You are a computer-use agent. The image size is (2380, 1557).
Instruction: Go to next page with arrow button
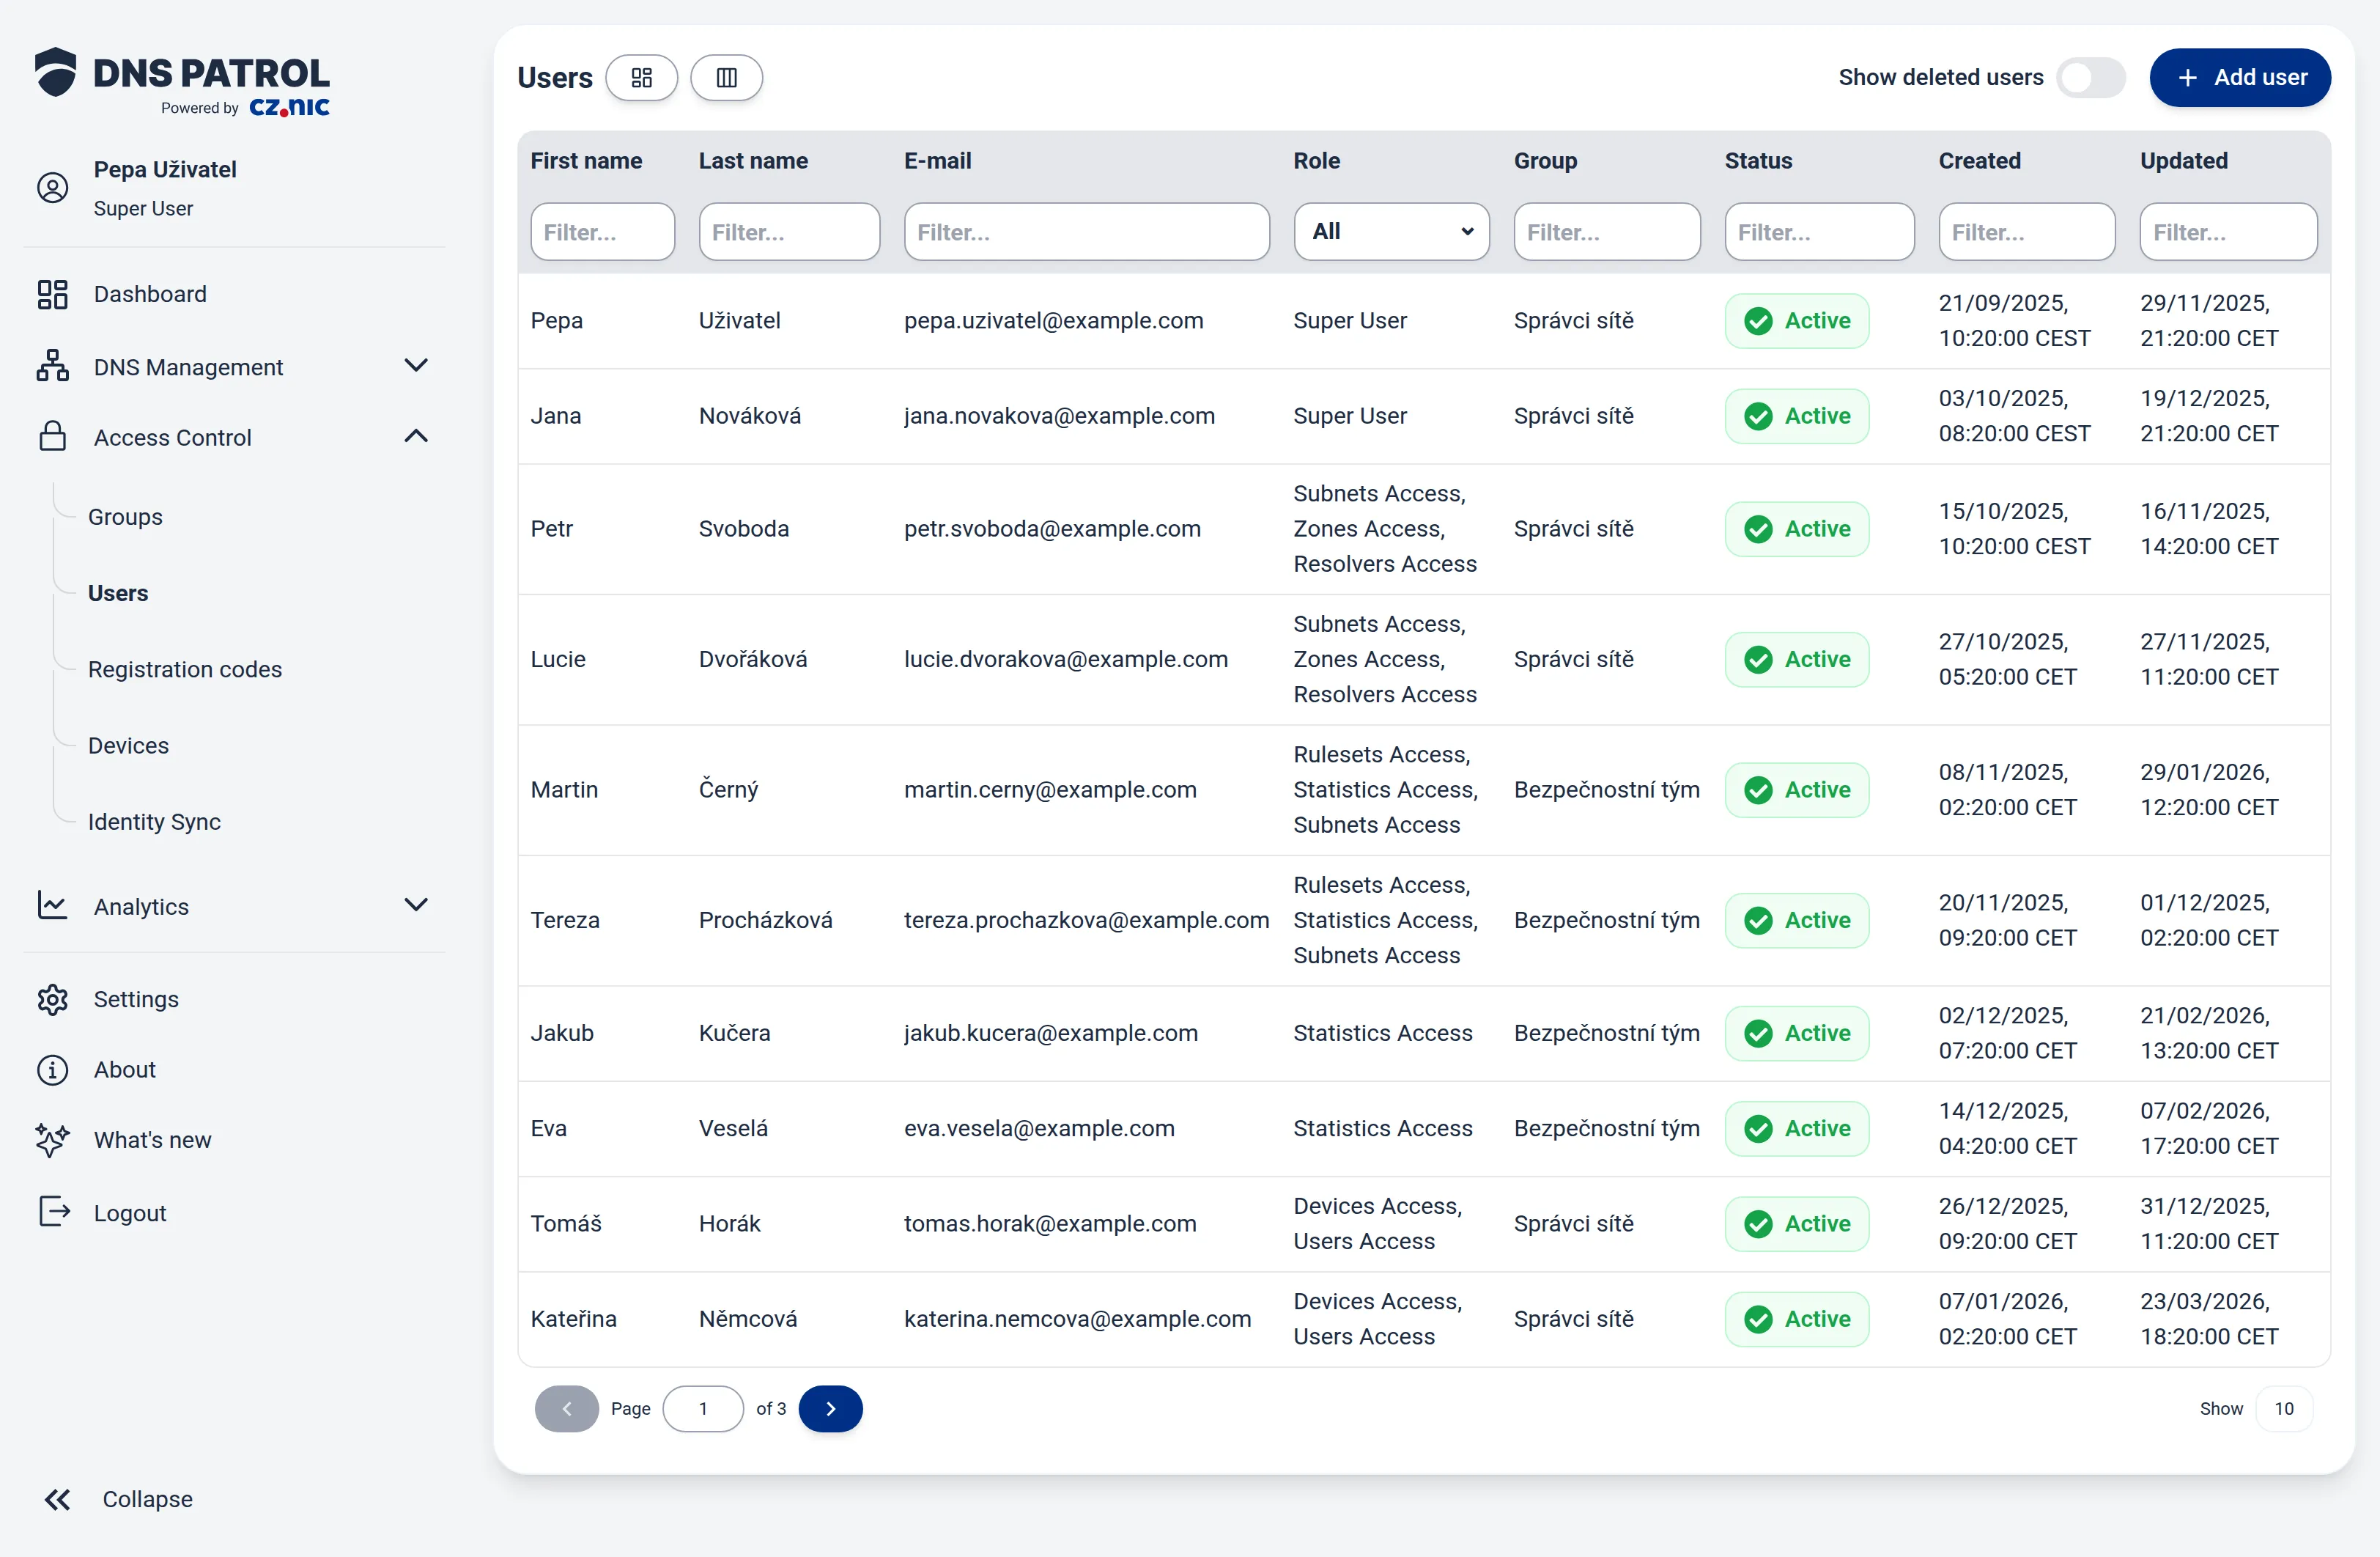click(830, 1409)
